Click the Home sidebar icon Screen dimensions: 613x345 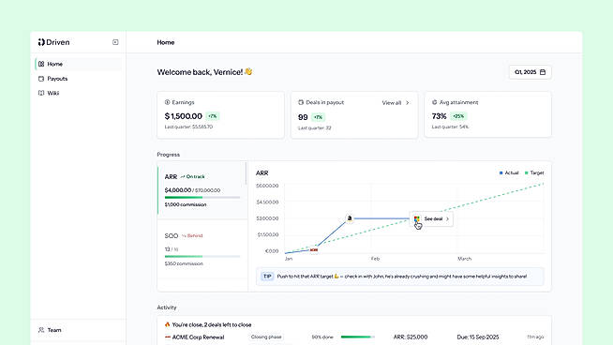41,64
